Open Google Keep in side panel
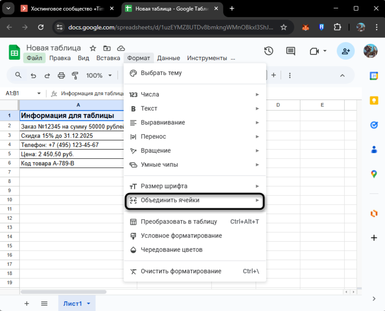Viewport: 385px width, 311px height. (374, 100)
